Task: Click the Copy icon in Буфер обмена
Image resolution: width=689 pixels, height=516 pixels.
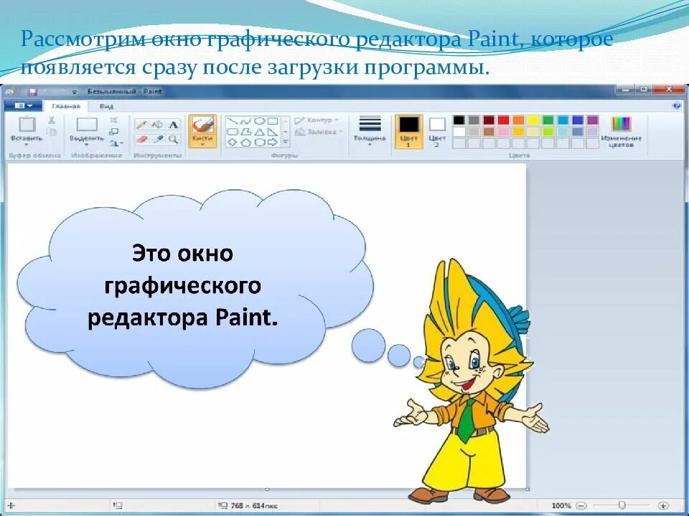Action: pos(52,132)
